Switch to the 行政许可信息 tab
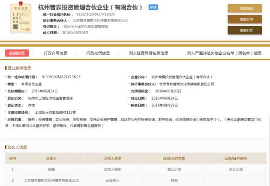 55,53
